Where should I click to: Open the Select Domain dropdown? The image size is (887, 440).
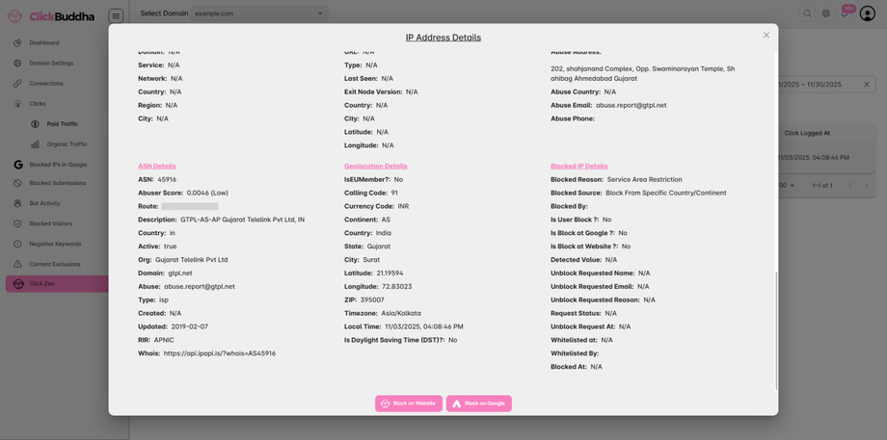tap(259, 13)
